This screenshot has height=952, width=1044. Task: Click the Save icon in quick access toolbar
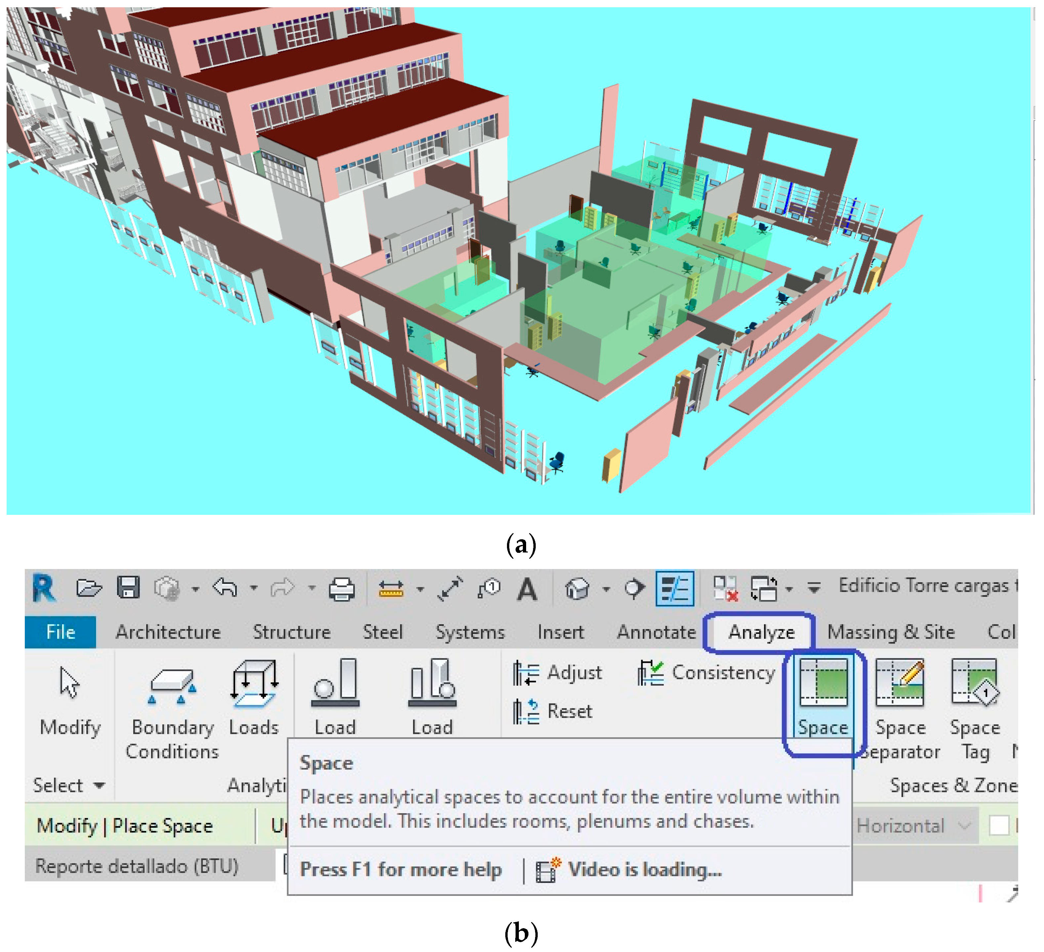coord(128,588)
